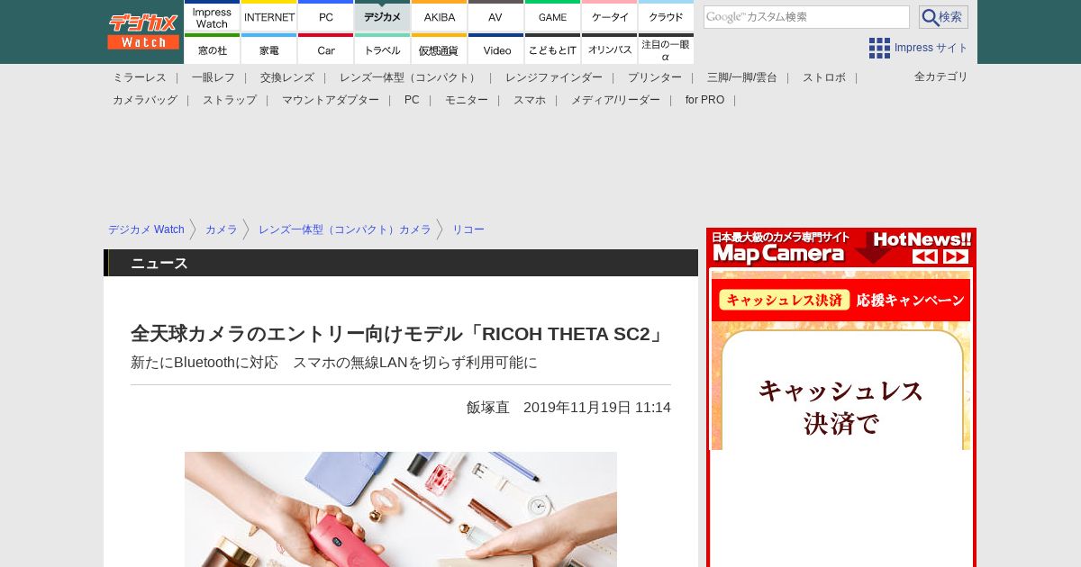Open the 仮想通貨 Watch tile
The image size is (1081, 567).
(440, 49)
